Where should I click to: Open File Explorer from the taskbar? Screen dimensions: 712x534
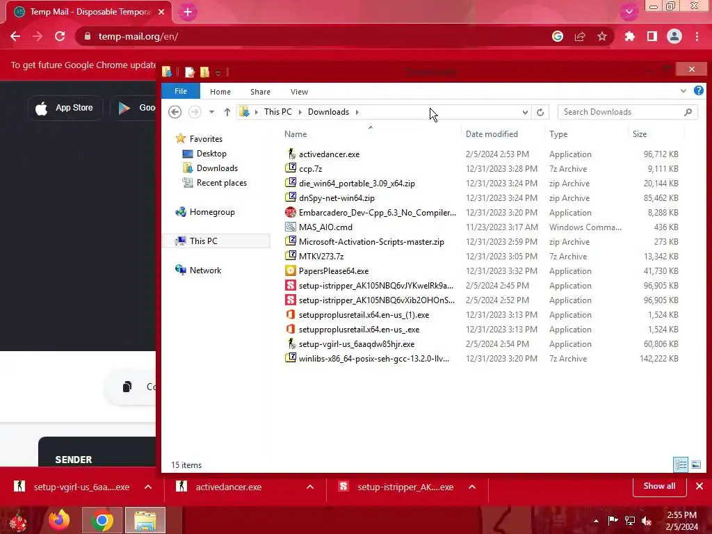(145, 520)
